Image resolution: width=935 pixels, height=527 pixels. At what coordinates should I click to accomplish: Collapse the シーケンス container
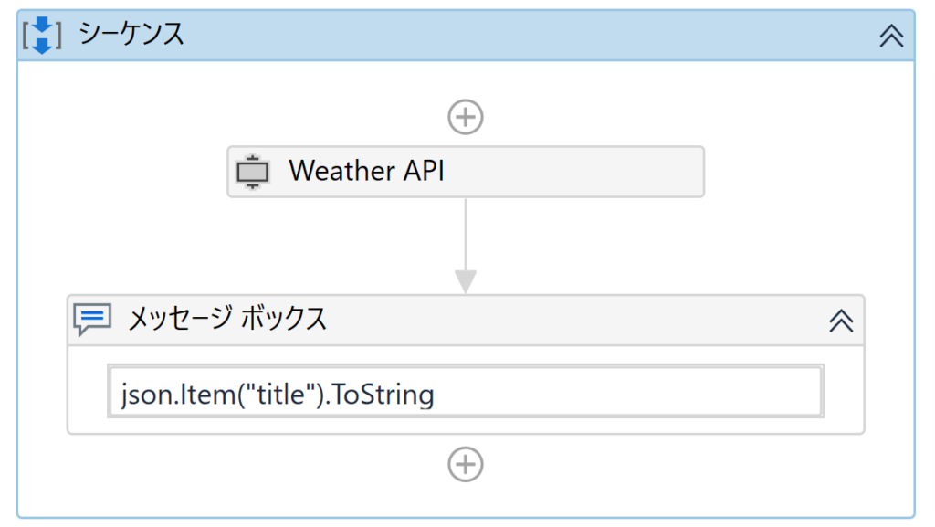(891, 36)
